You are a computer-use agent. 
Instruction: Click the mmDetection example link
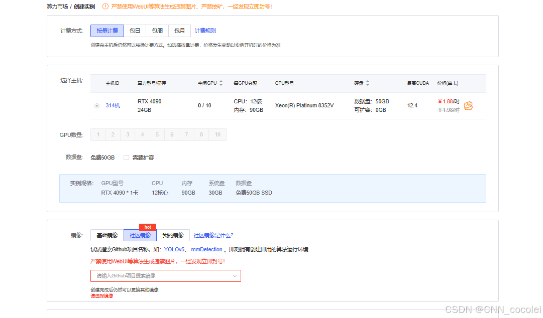tap(206, 249)
